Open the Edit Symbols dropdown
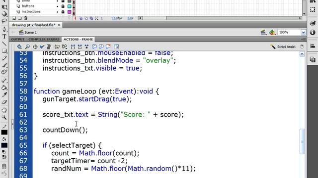This screenshot has height=178, width=318. tap(272, 32)
